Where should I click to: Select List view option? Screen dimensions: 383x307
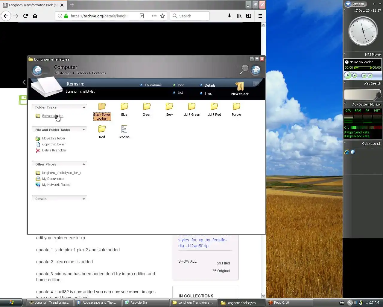(178, 93)
